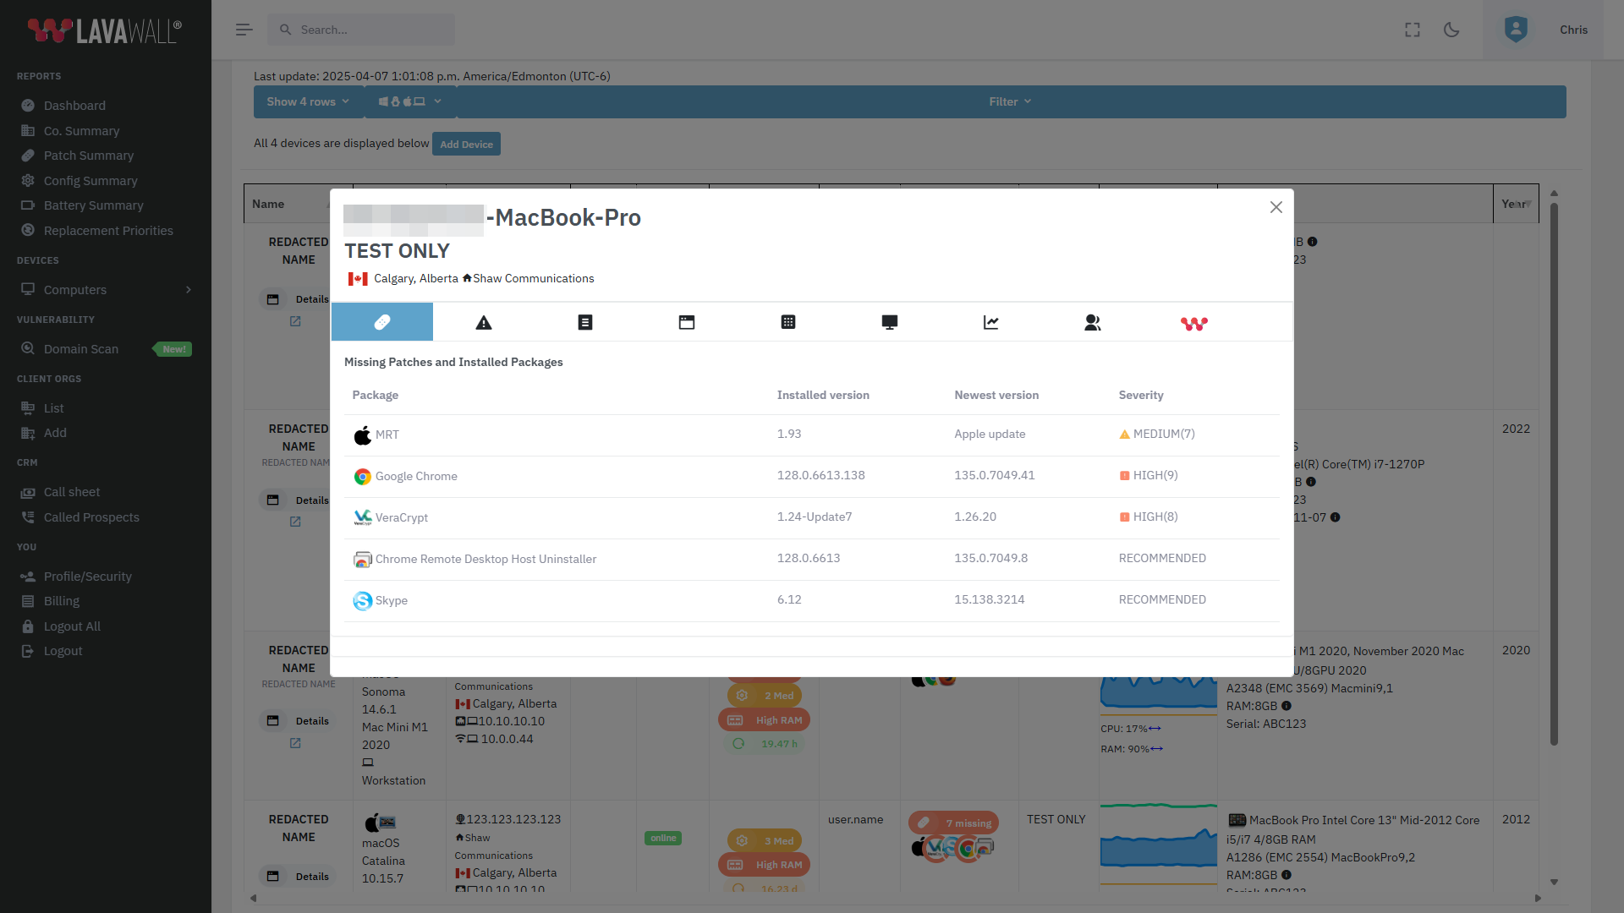Open external link icon in Mac Mini row
The image size is (1624, 913).
pos(295,743)
